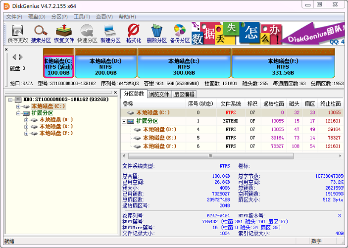Click the 删除分区 delete partition icon
The height and width of the screenshot is (248, 348).
click(x=156, y=33)
